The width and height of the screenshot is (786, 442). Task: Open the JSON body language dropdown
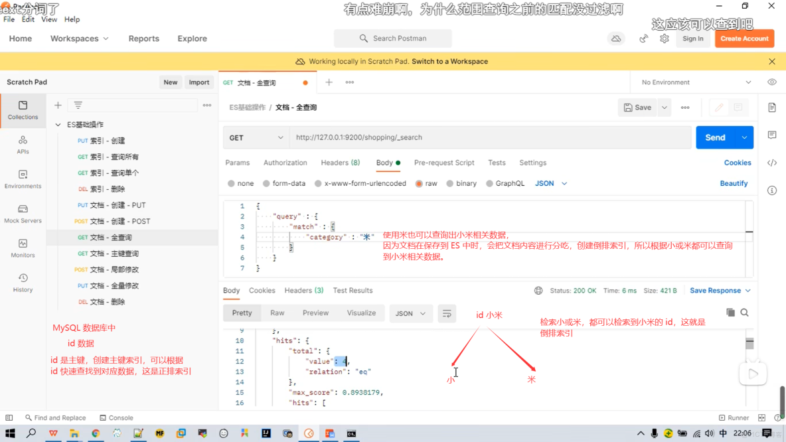point(548,183)
